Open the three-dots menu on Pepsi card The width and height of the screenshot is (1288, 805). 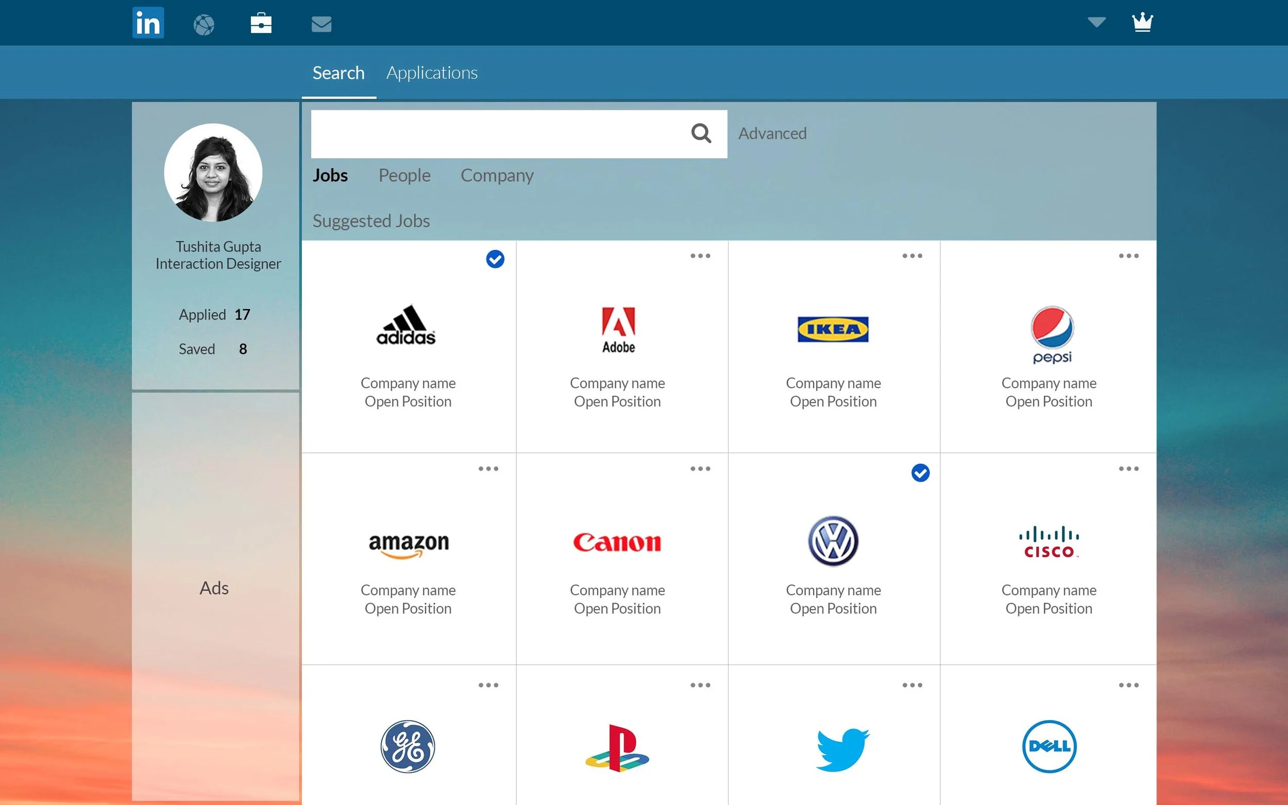pyautogui.click(x=1128, y=256)
